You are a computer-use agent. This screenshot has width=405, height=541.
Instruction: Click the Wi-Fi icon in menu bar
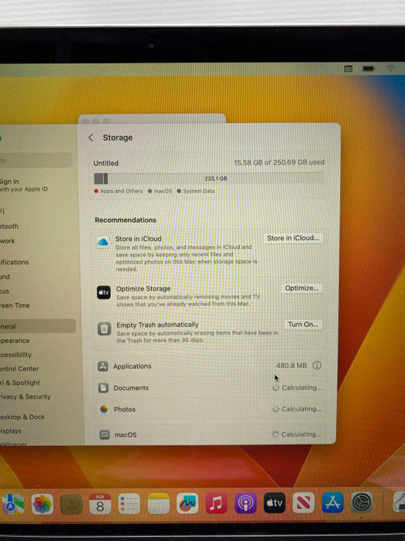click(x=390, y=69)
